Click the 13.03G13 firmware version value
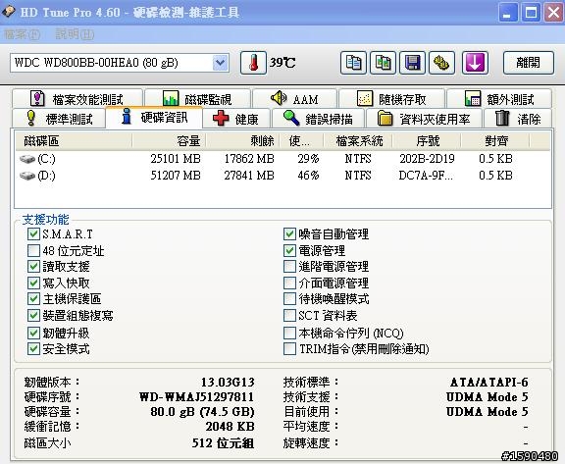Screen dimensions: 565x464 228,382
